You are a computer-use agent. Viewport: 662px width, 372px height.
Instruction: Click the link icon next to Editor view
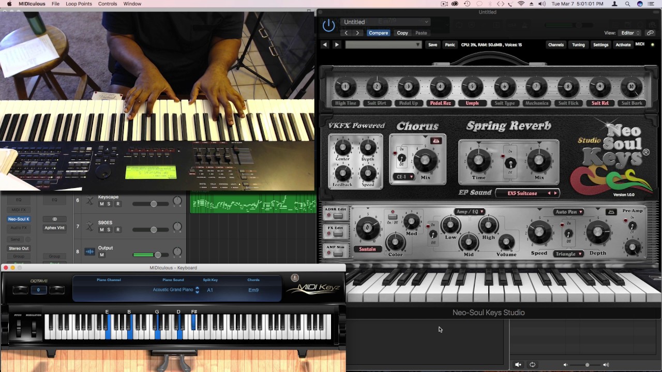(x=650, y=33)
